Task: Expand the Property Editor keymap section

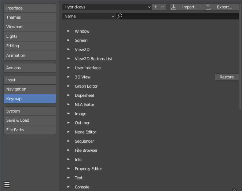Action: tap(69, 169)
